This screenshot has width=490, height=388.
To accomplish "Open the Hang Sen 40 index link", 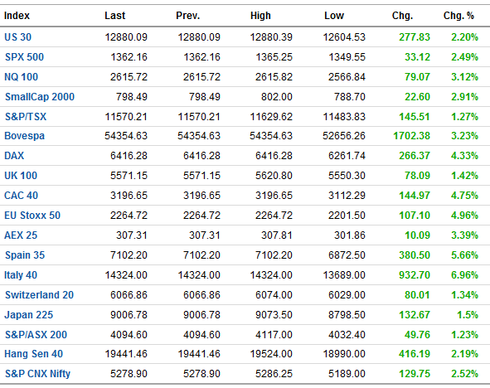I will (33, 354).
